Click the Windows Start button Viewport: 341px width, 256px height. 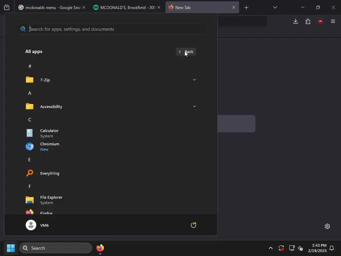click(x=11, y=248)
